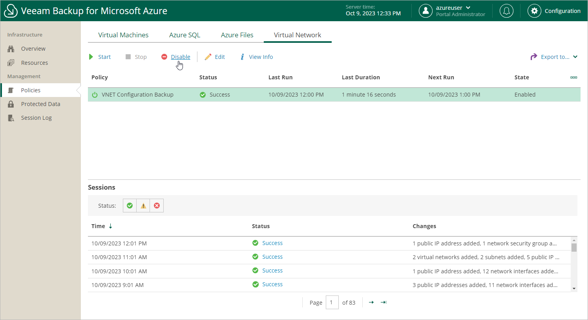Toggle the Error status filter

(x=157, y=206)
